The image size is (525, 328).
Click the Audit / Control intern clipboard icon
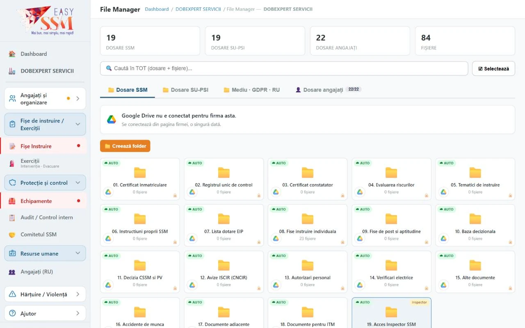[x=12, y=218]
